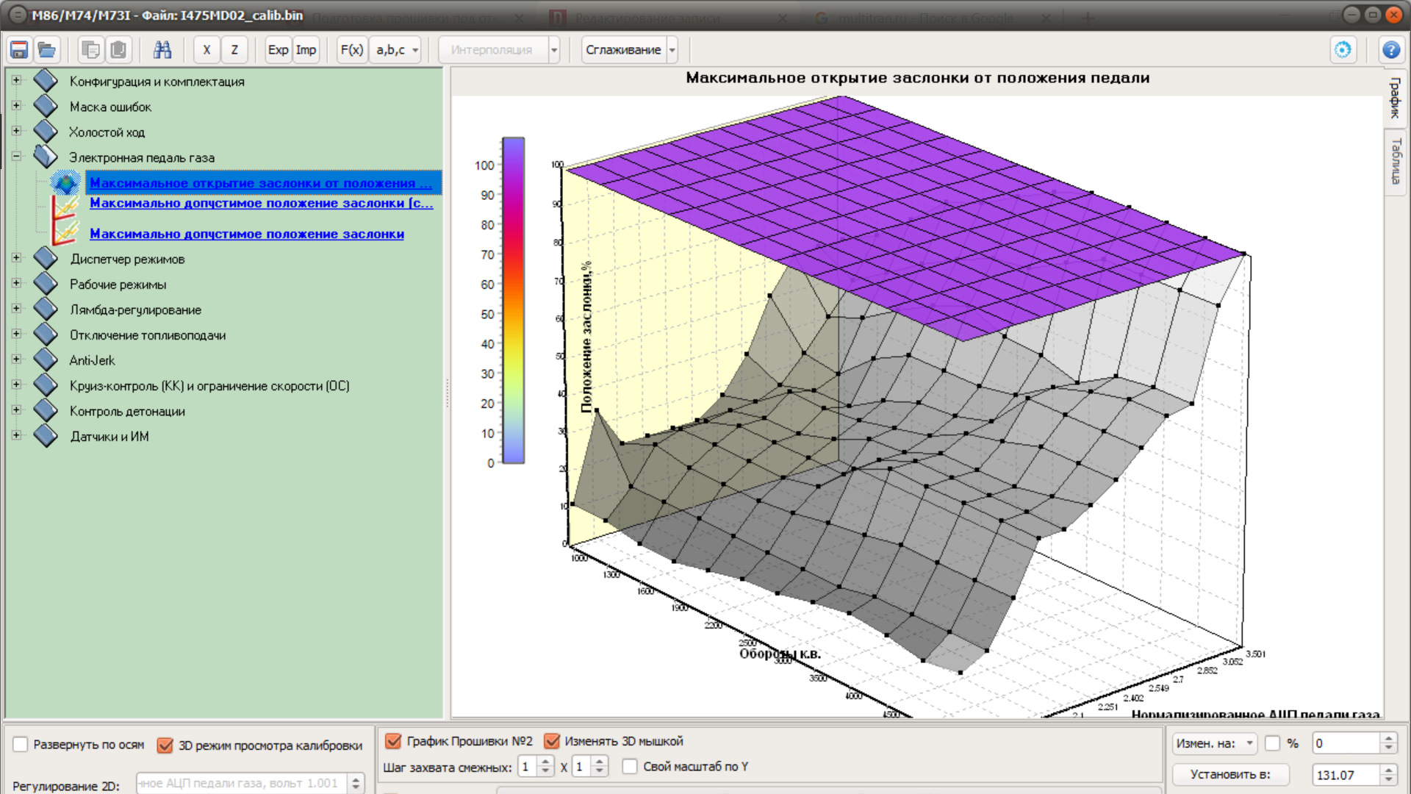The image size is (1411, 794).
Task: Open a file with the folder icon
Action: click(x=47, y=50)
